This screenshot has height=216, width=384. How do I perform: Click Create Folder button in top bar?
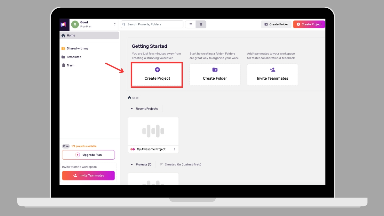click(276, 24)
